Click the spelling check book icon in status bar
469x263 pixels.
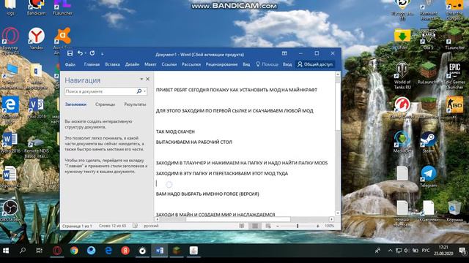click(135, 226)
